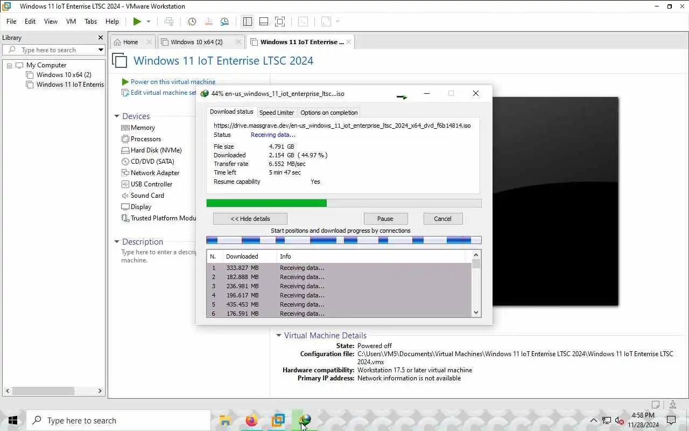Open the File menu
The height and width of the screenshot is (431, 689).
(11, 22)
